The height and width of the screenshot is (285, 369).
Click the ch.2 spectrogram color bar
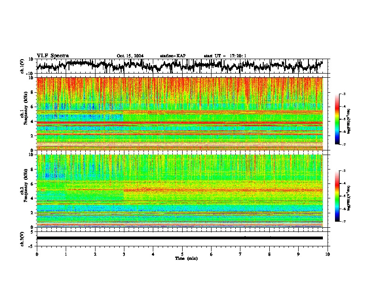337,196
